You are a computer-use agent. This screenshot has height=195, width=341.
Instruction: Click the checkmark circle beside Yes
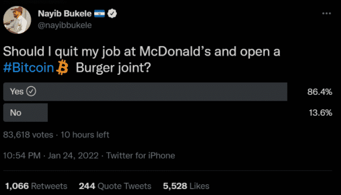31,92
